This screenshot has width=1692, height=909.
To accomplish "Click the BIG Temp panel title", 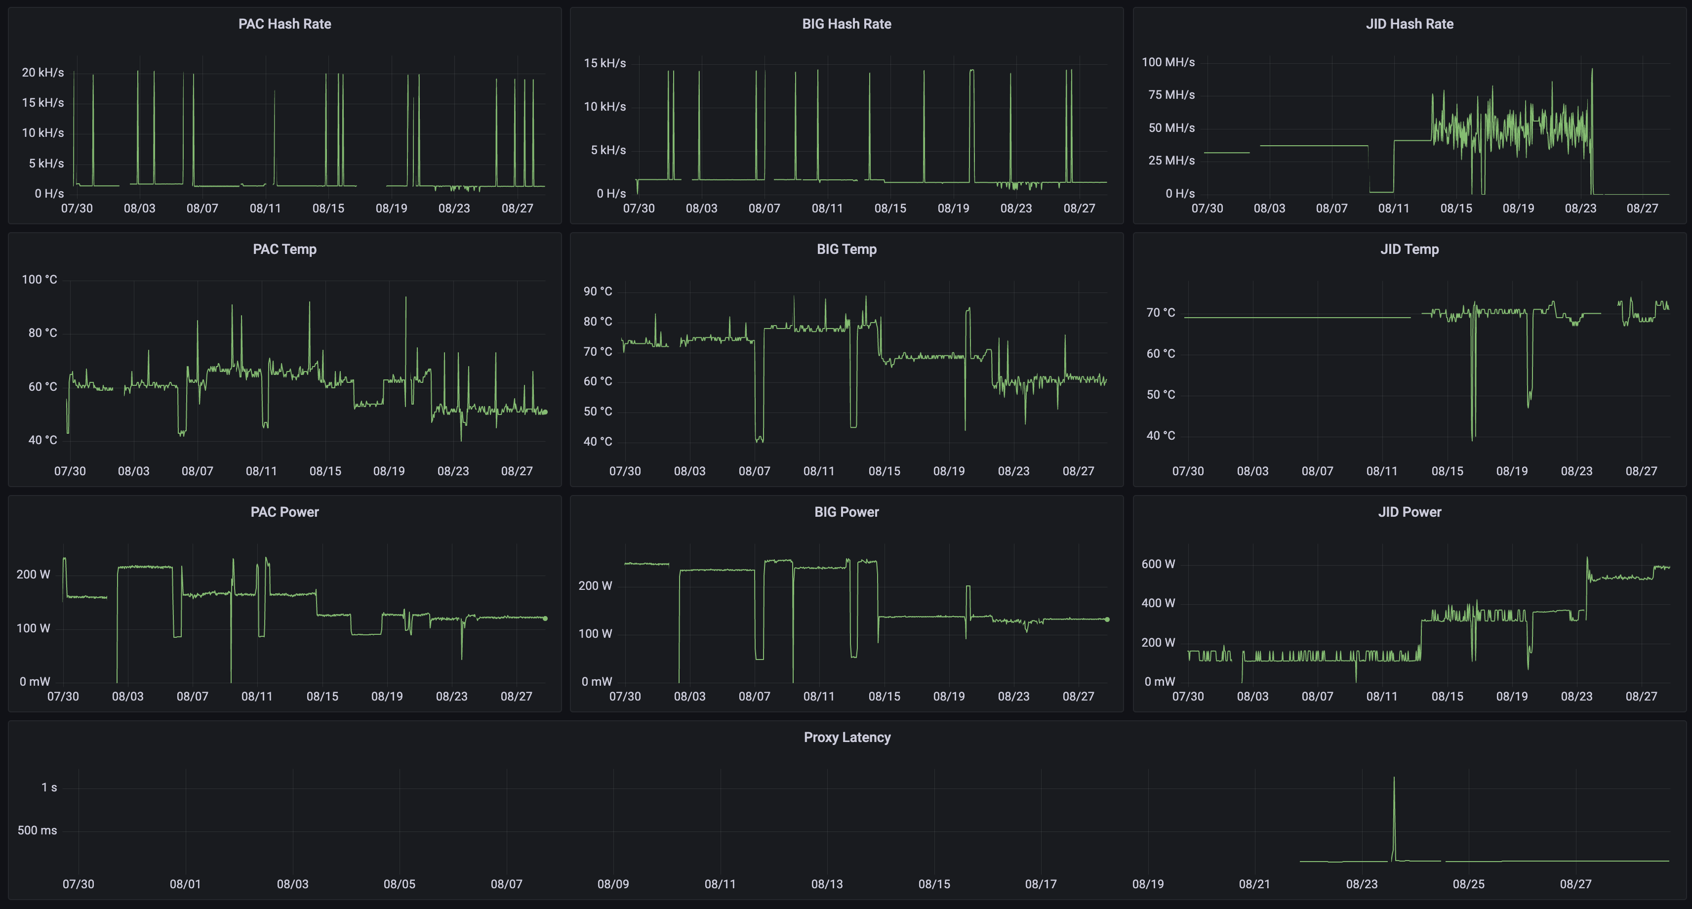I will (846, 250).
